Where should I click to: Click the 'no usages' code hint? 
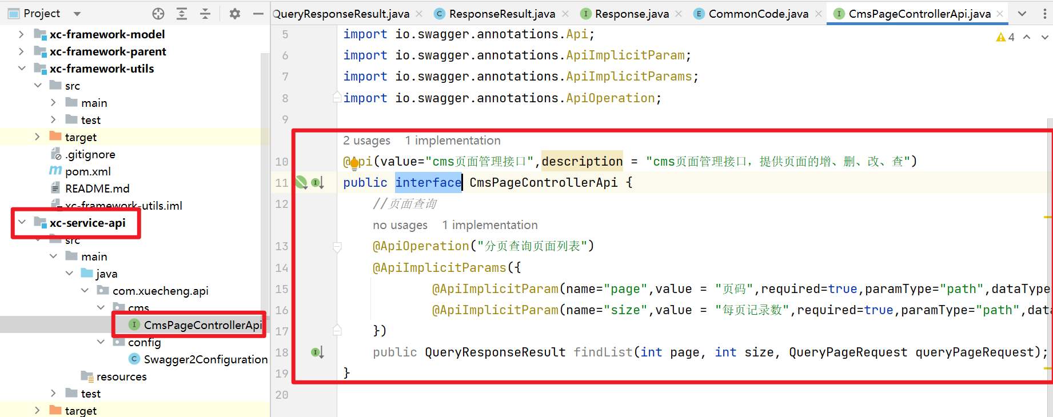click(x=400, y=225)
